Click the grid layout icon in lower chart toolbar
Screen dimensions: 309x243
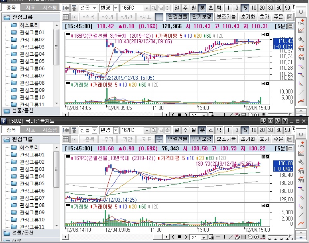click(66, 139)
